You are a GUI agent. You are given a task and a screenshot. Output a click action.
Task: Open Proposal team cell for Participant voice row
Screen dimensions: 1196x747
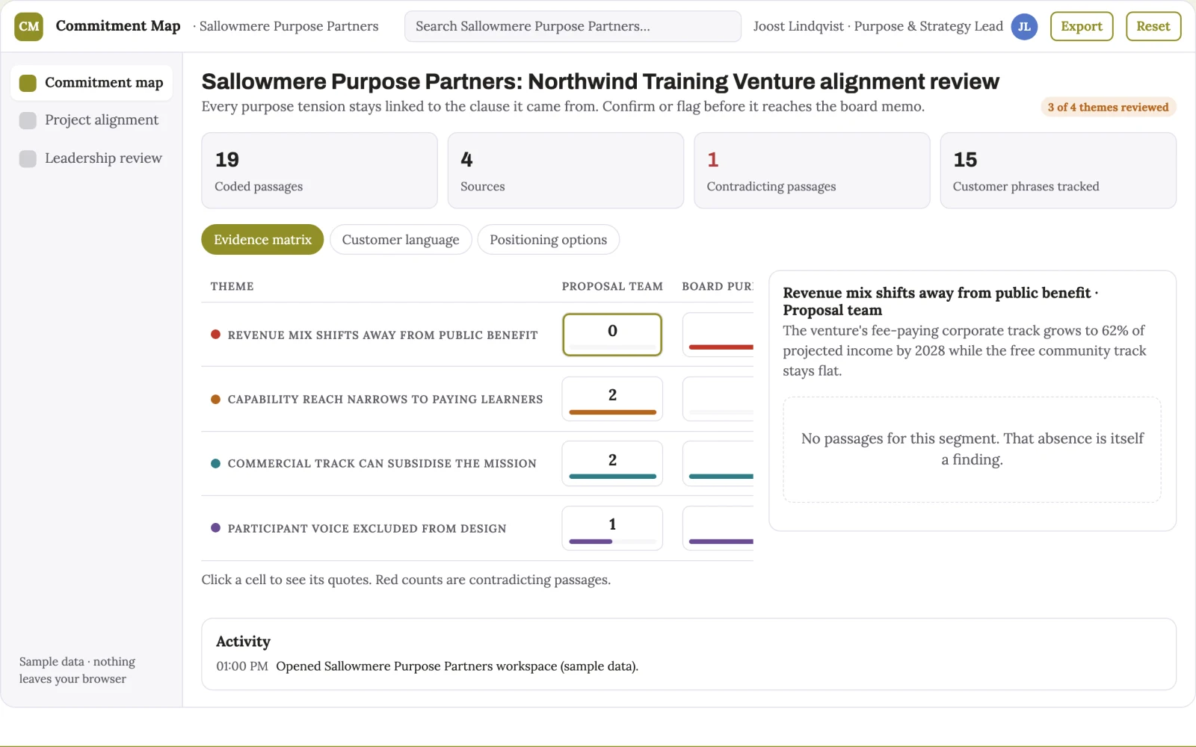tap(612, 528)
